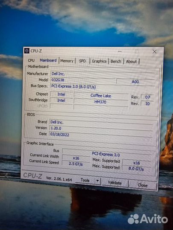Image resolution: width=173 pixels, height=230 pixels.
Task: Expand the Tools dropdown arrow
Action: 97,181
